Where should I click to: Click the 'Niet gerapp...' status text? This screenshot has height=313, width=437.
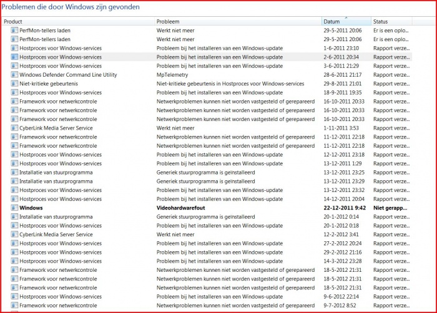(390, 208)
